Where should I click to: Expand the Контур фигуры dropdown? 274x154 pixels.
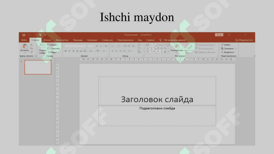pos(205,48)
